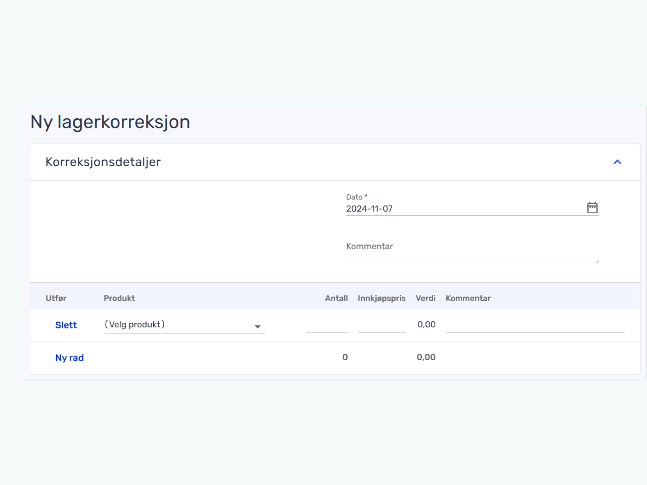Screen dimensions: 647x485
Task: Open the calendar date picker icon
Action: point(592,208)
